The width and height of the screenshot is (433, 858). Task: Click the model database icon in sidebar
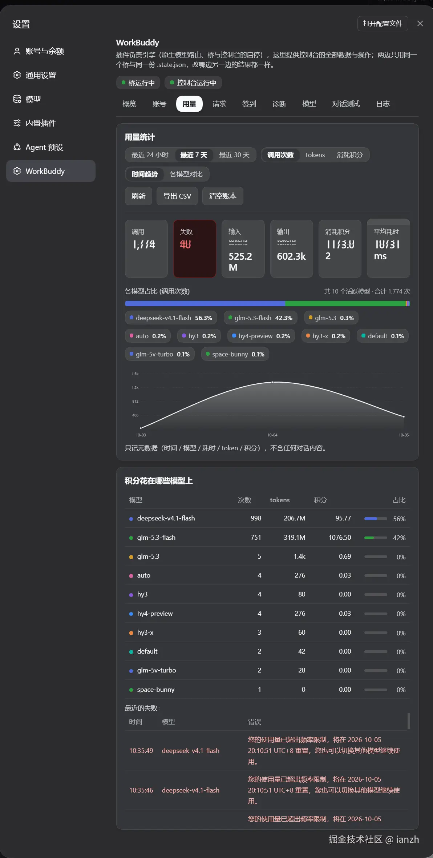(x=17, y=99)
